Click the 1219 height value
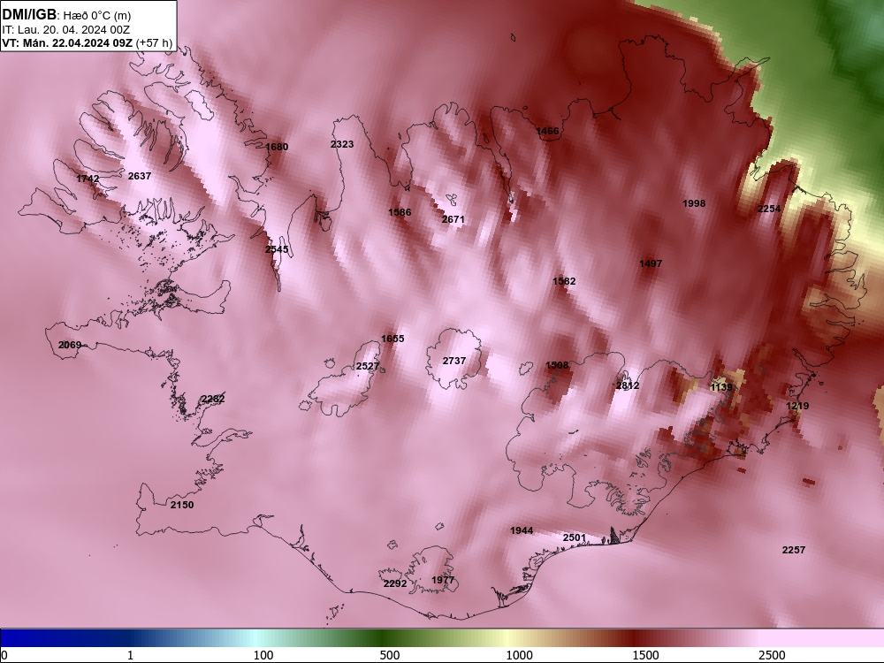Viewport: 884px width, 663px height. click(797, 406)
